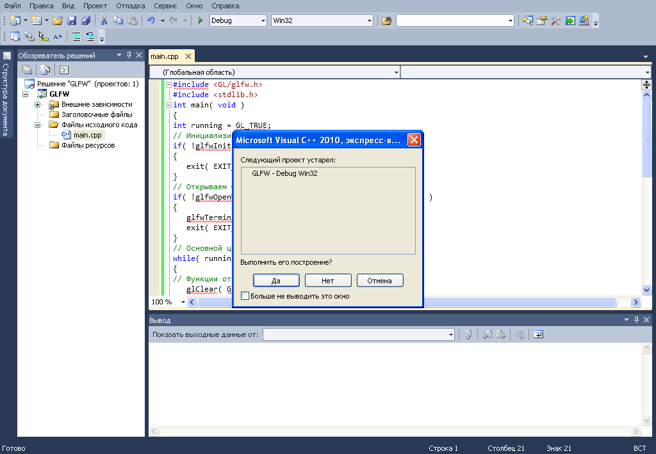Click the Cut scissors icon
This screenshot has width=656, height=454.
point(104,20)
